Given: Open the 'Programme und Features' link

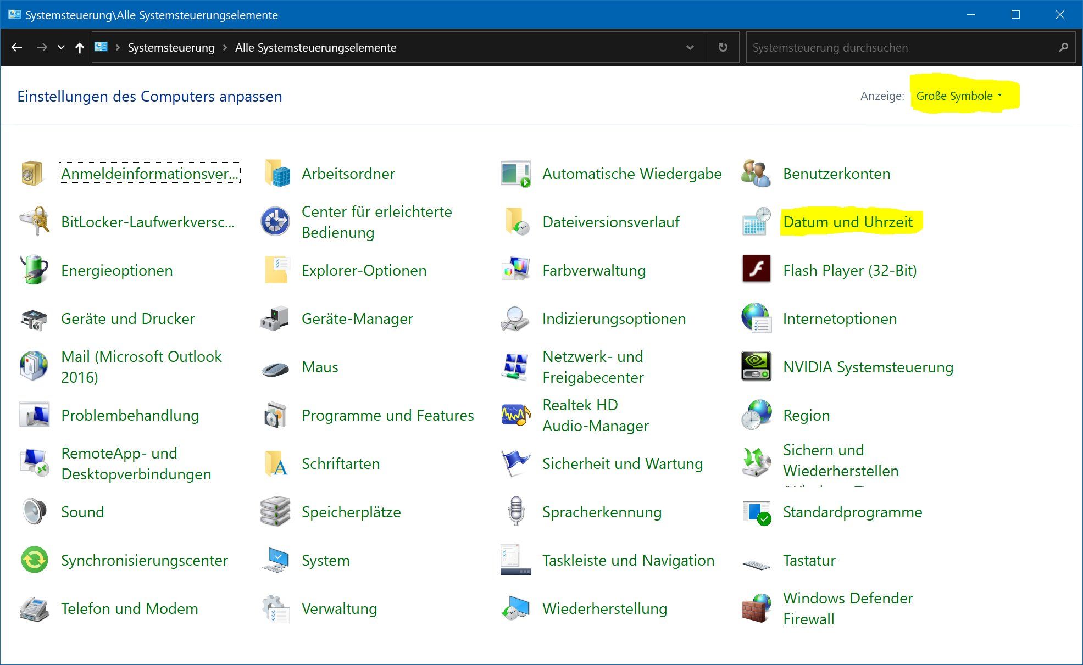Looking at the screenshot, I should tap(387, 415).
